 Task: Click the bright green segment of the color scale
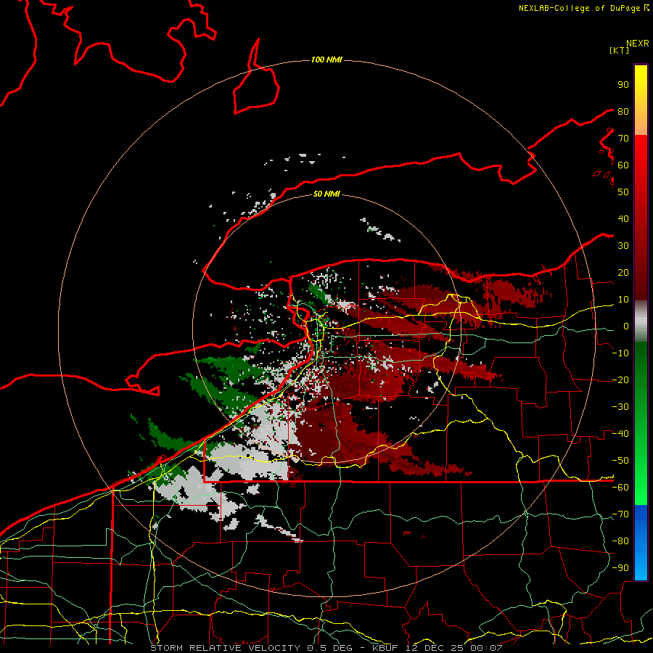click(x=641, y=423)
